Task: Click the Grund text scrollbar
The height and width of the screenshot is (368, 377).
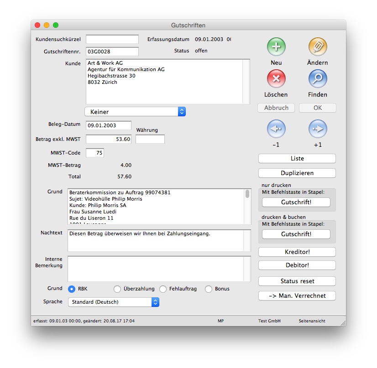Action: [247, 207]
